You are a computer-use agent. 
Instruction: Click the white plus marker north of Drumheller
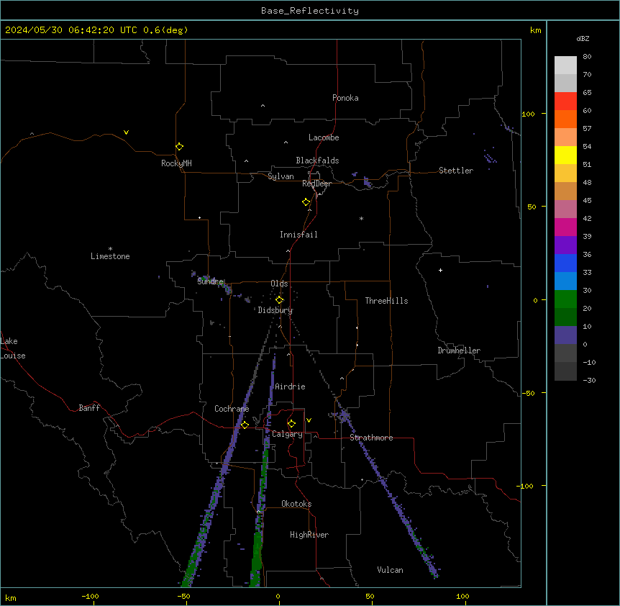(440, 270)
